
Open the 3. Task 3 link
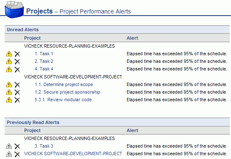coord(44,146)
